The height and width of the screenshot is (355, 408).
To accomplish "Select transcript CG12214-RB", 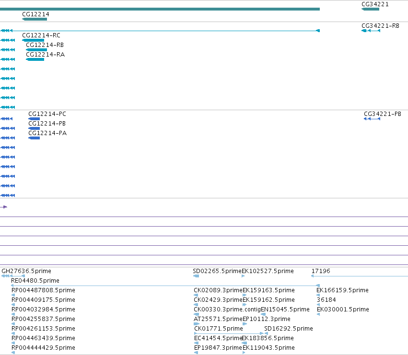I will 45,45.
